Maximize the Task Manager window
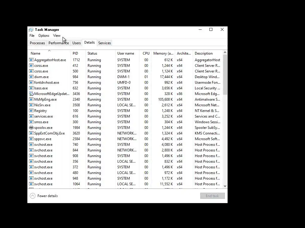305x228 pixels. point(211,29)
